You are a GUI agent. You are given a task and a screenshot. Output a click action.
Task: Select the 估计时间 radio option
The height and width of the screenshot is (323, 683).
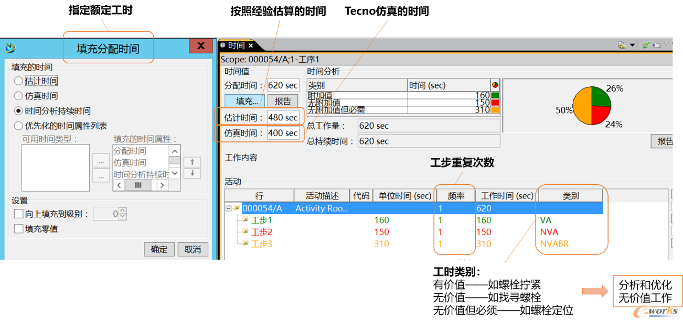coord(18,81)
